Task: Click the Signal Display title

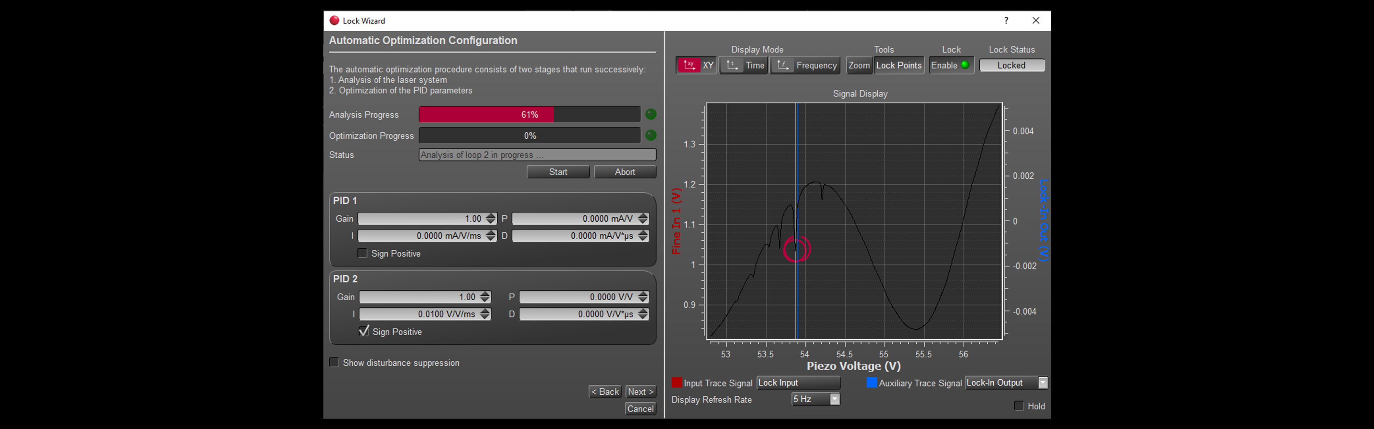Action: (860, 94)
